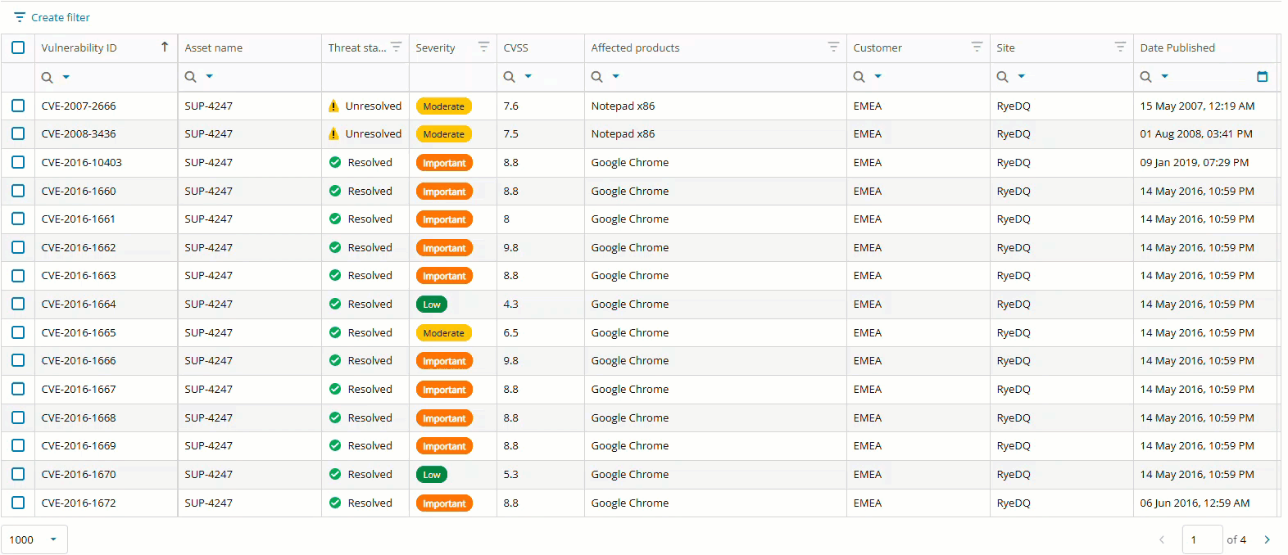Select the checkbox for CVE-2016-1668
This screenshot has height=555, width=1288.
[x=18, y=417]
